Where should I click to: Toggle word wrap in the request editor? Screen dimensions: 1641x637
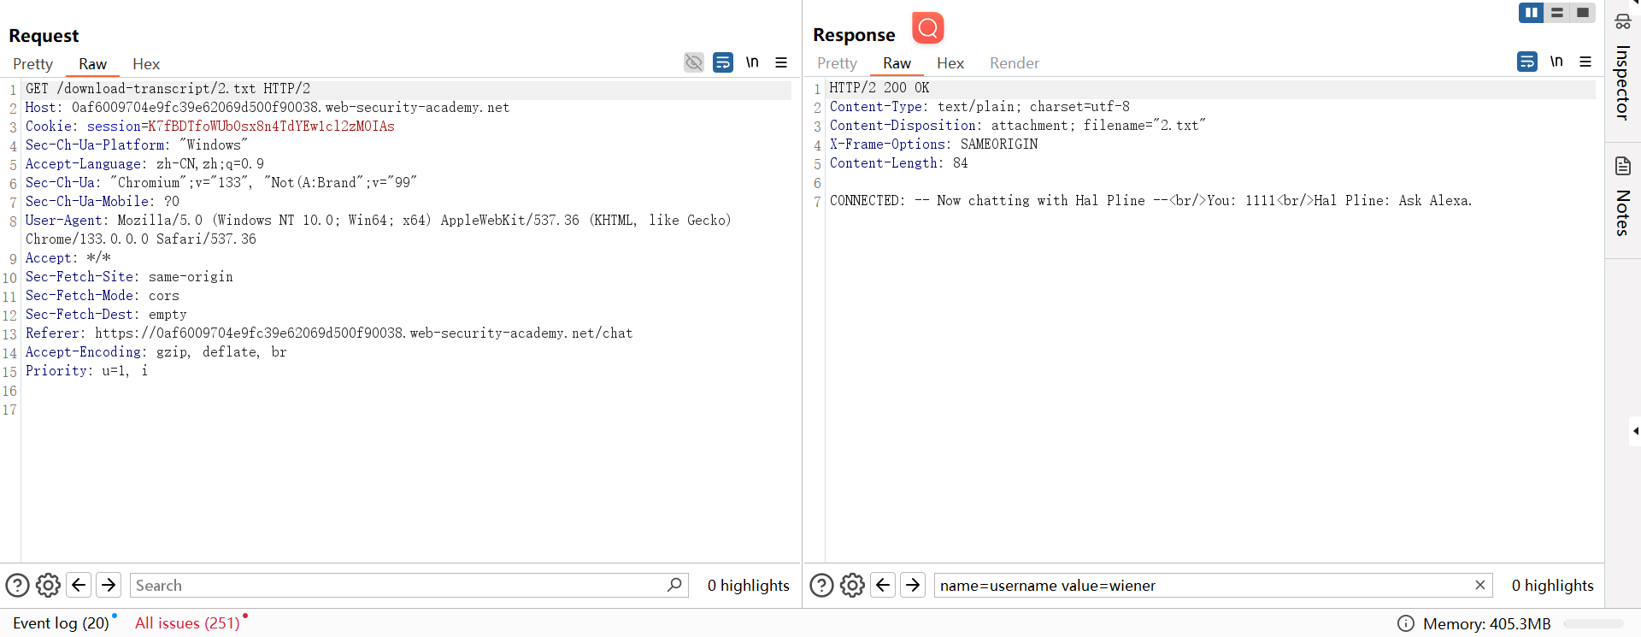(723, 62)
